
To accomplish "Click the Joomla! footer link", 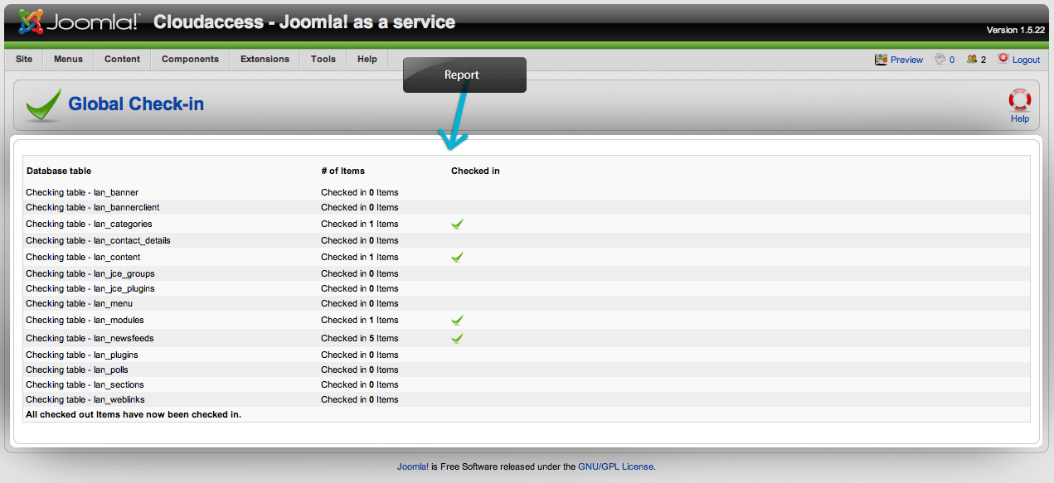I will click(x=413, y=466).
